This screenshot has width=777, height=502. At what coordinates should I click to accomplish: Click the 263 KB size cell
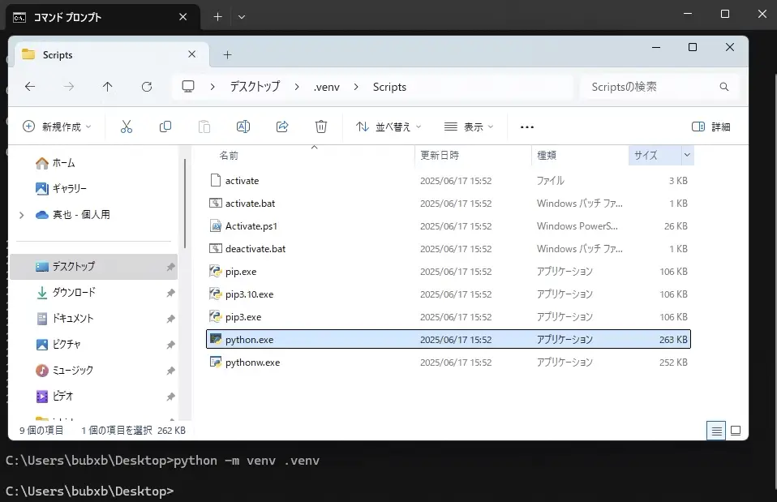click(x=673, y=340)
